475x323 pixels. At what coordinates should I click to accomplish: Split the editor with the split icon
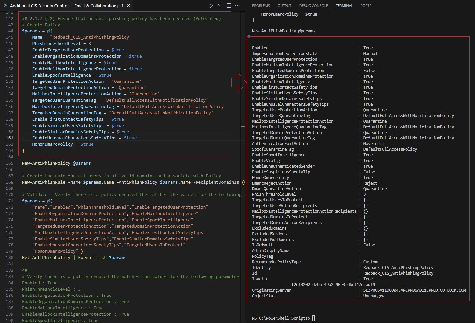tap(229, 6)
